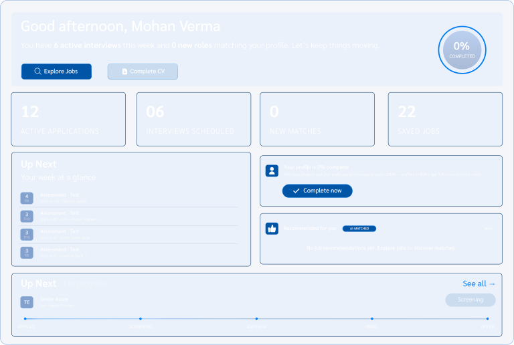Screen dimensions: 514x345
Task: Click the Screening status pill
Action: click(x=470, y=300)
